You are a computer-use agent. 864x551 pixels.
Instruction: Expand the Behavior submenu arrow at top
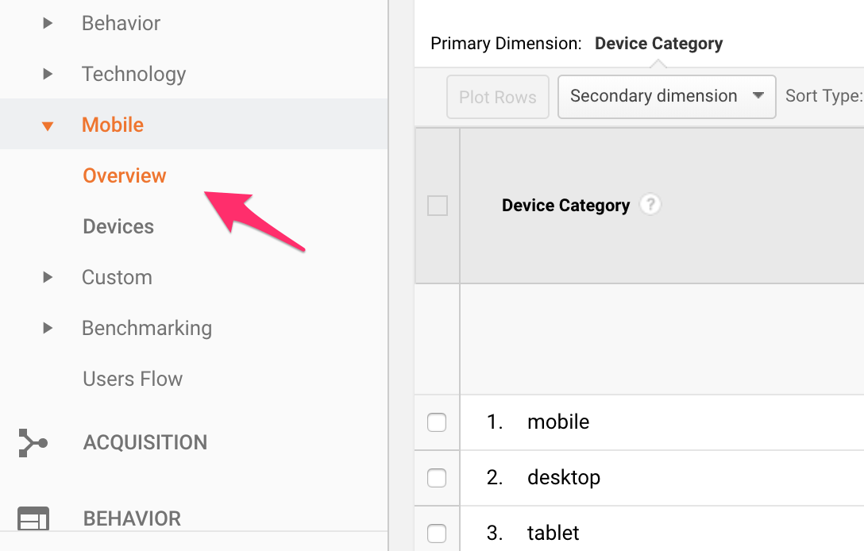tap(48, 23)
